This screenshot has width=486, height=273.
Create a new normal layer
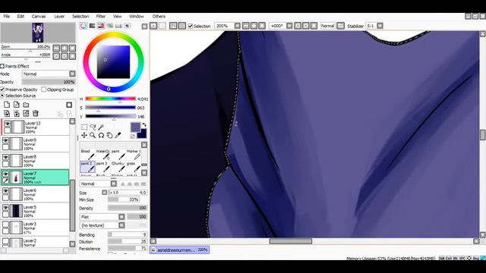click(x=7, y=105)
